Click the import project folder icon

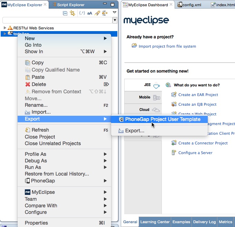point(134,45)
